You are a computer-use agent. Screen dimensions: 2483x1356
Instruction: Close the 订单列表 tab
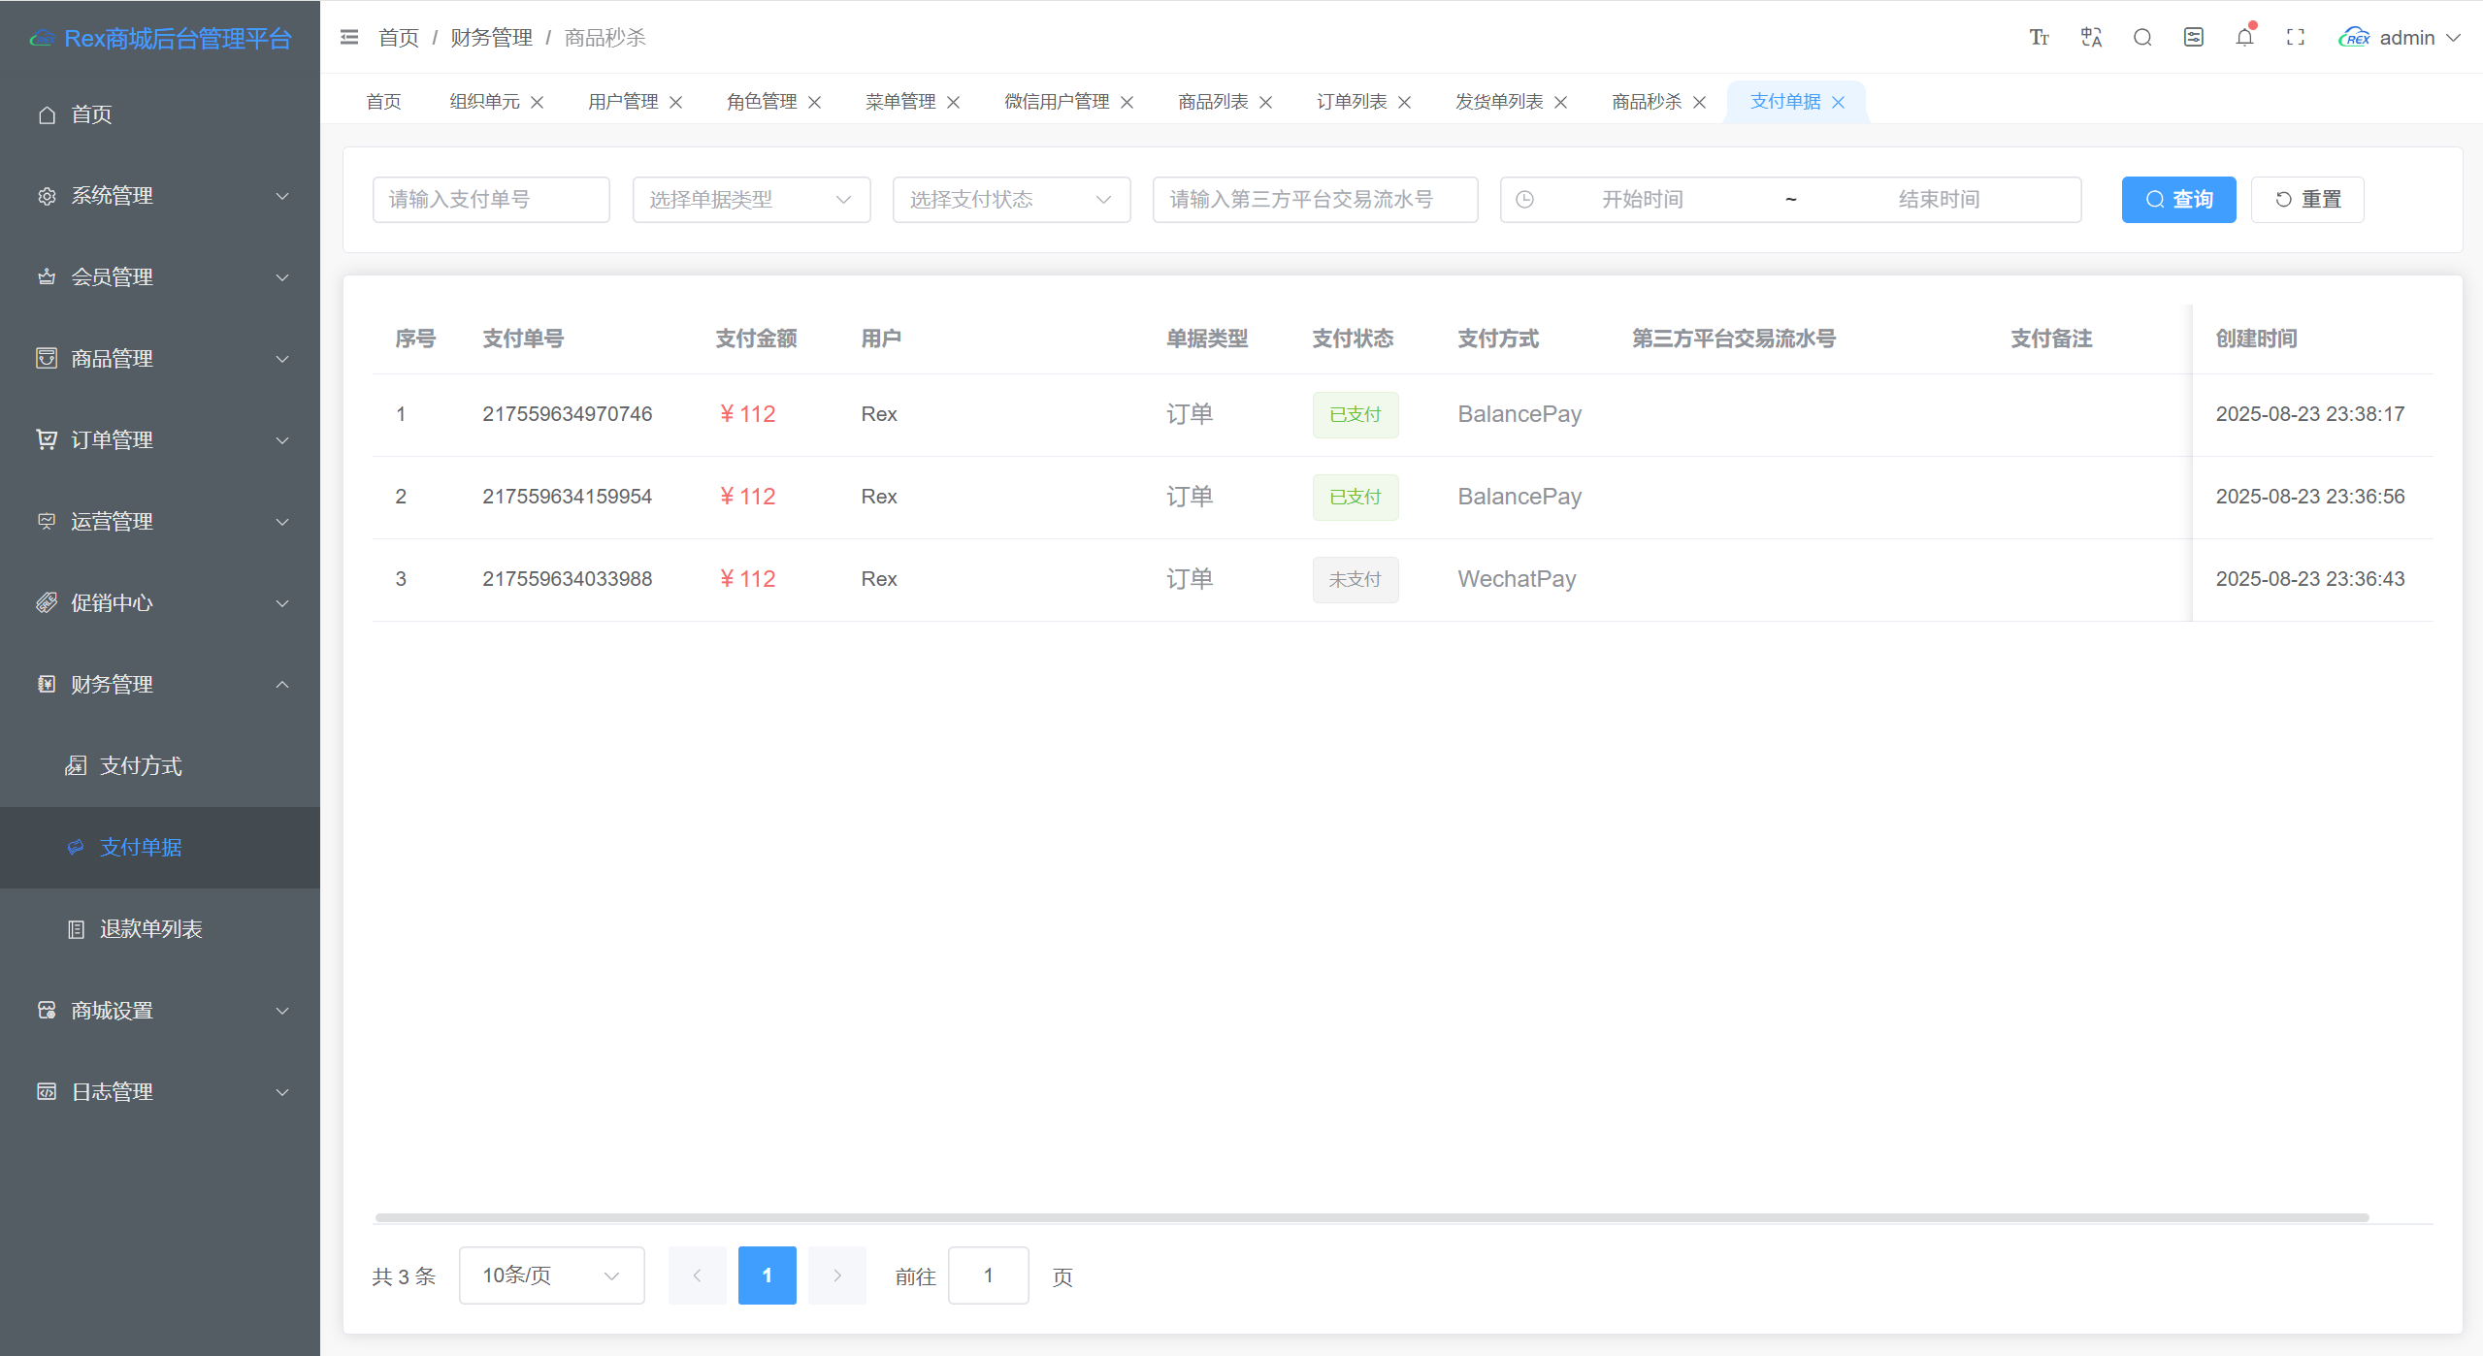pyautogui.click(x=1404, y=102)
